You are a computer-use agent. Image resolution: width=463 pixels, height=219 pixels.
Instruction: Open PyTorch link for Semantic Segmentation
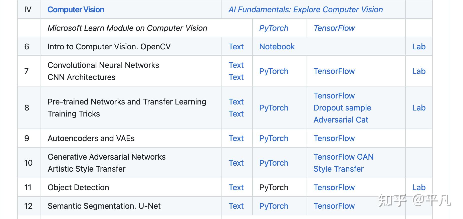(x=274, y=206)
